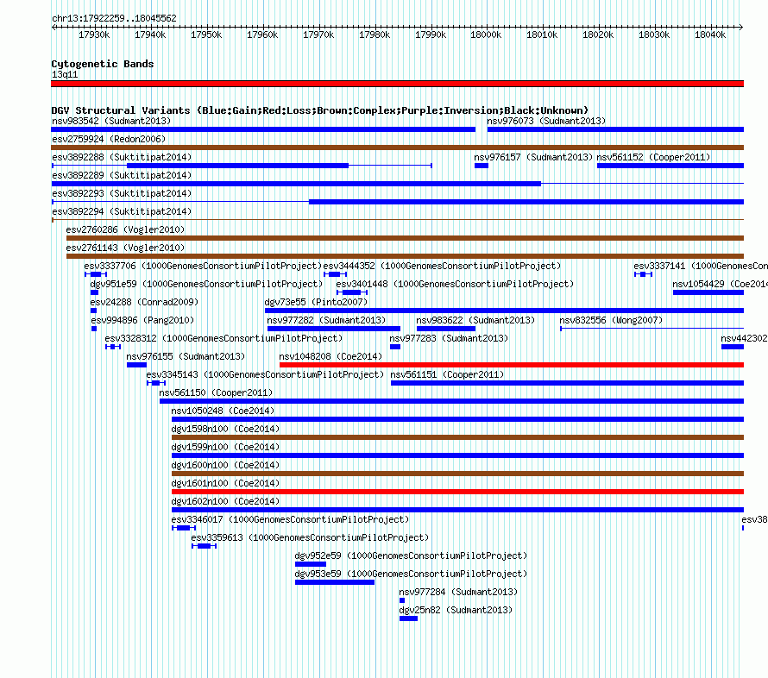Select dgv25n82 (Sudmant2013) label
Viewport: 768px width, 678px height.
click(456, 610)
